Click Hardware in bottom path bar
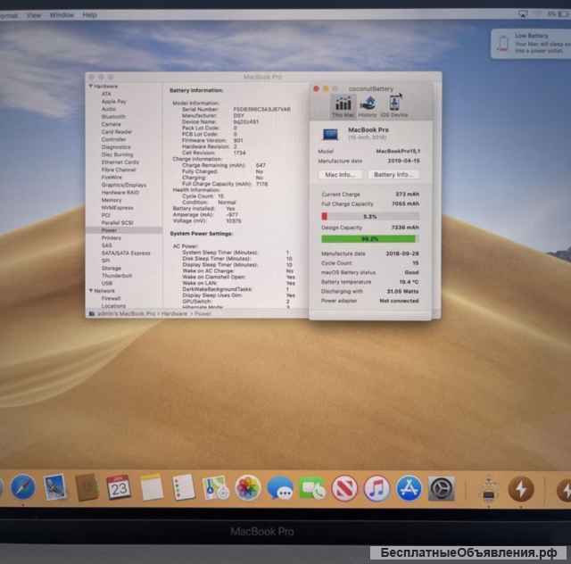This screenshot has height=564, width=571. pos(174,314)
